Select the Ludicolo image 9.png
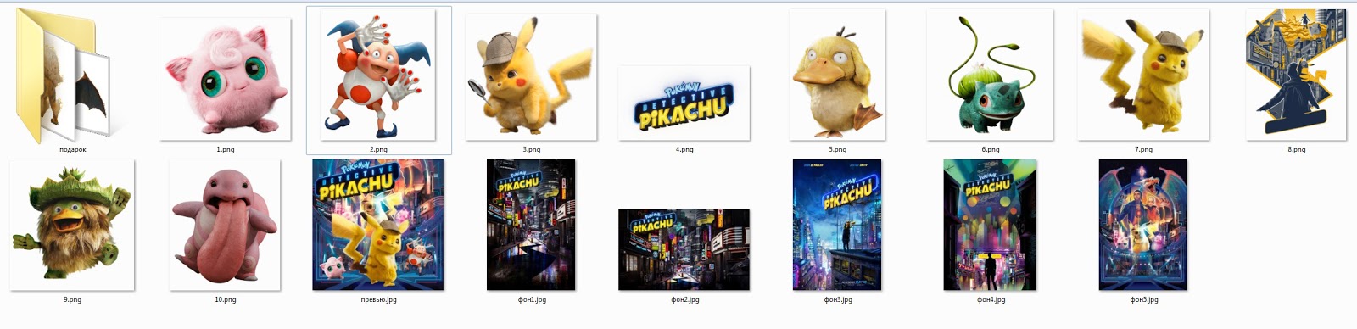This screenshot has width=1357, height=329. [72, 225]
